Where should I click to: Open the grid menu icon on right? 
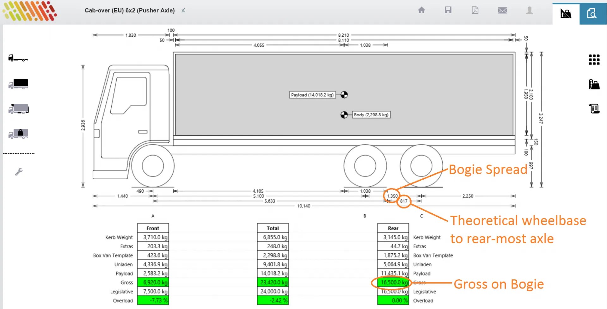pyautogui.click(x=594, y=59)
